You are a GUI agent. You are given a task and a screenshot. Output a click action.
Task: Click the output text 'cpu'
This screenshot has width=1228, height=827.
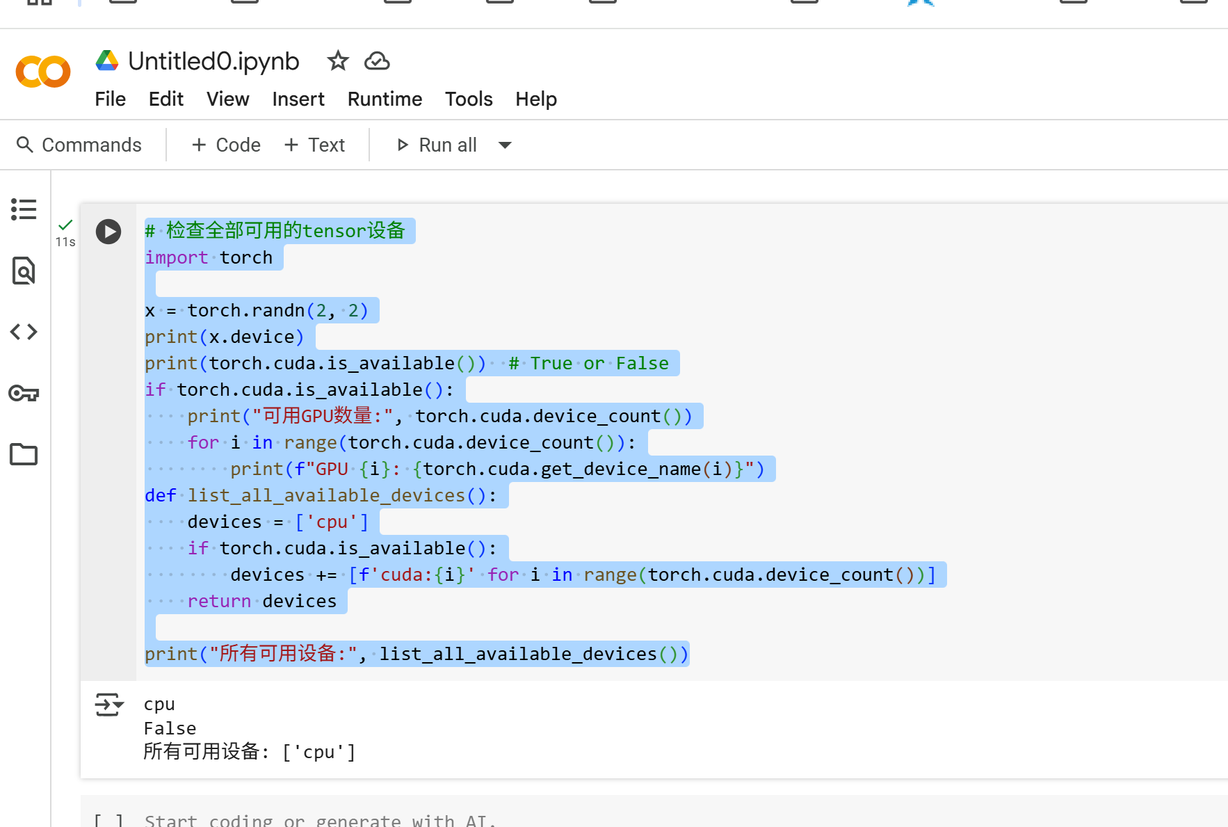tap(159, 705)
